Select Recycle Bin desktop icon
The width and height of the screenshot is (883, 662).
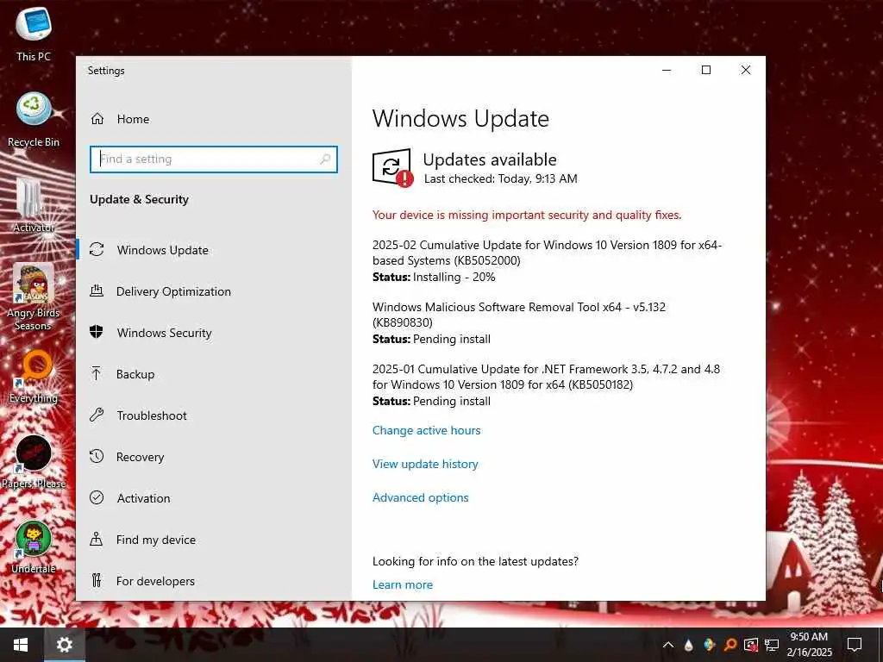pyautogui.click(x=34, y=120)
